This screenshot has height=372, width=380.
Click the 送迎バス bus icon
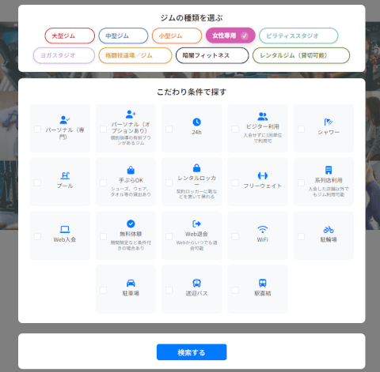196,283
